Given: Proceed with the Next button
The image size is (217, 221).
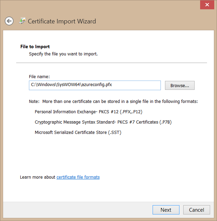Looking at the screenshot, I should [x=166, y=210].
